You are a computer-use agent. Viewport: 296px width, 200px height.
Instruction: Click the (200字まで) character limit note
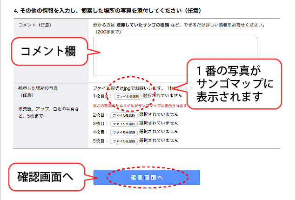tap(108, 32)
